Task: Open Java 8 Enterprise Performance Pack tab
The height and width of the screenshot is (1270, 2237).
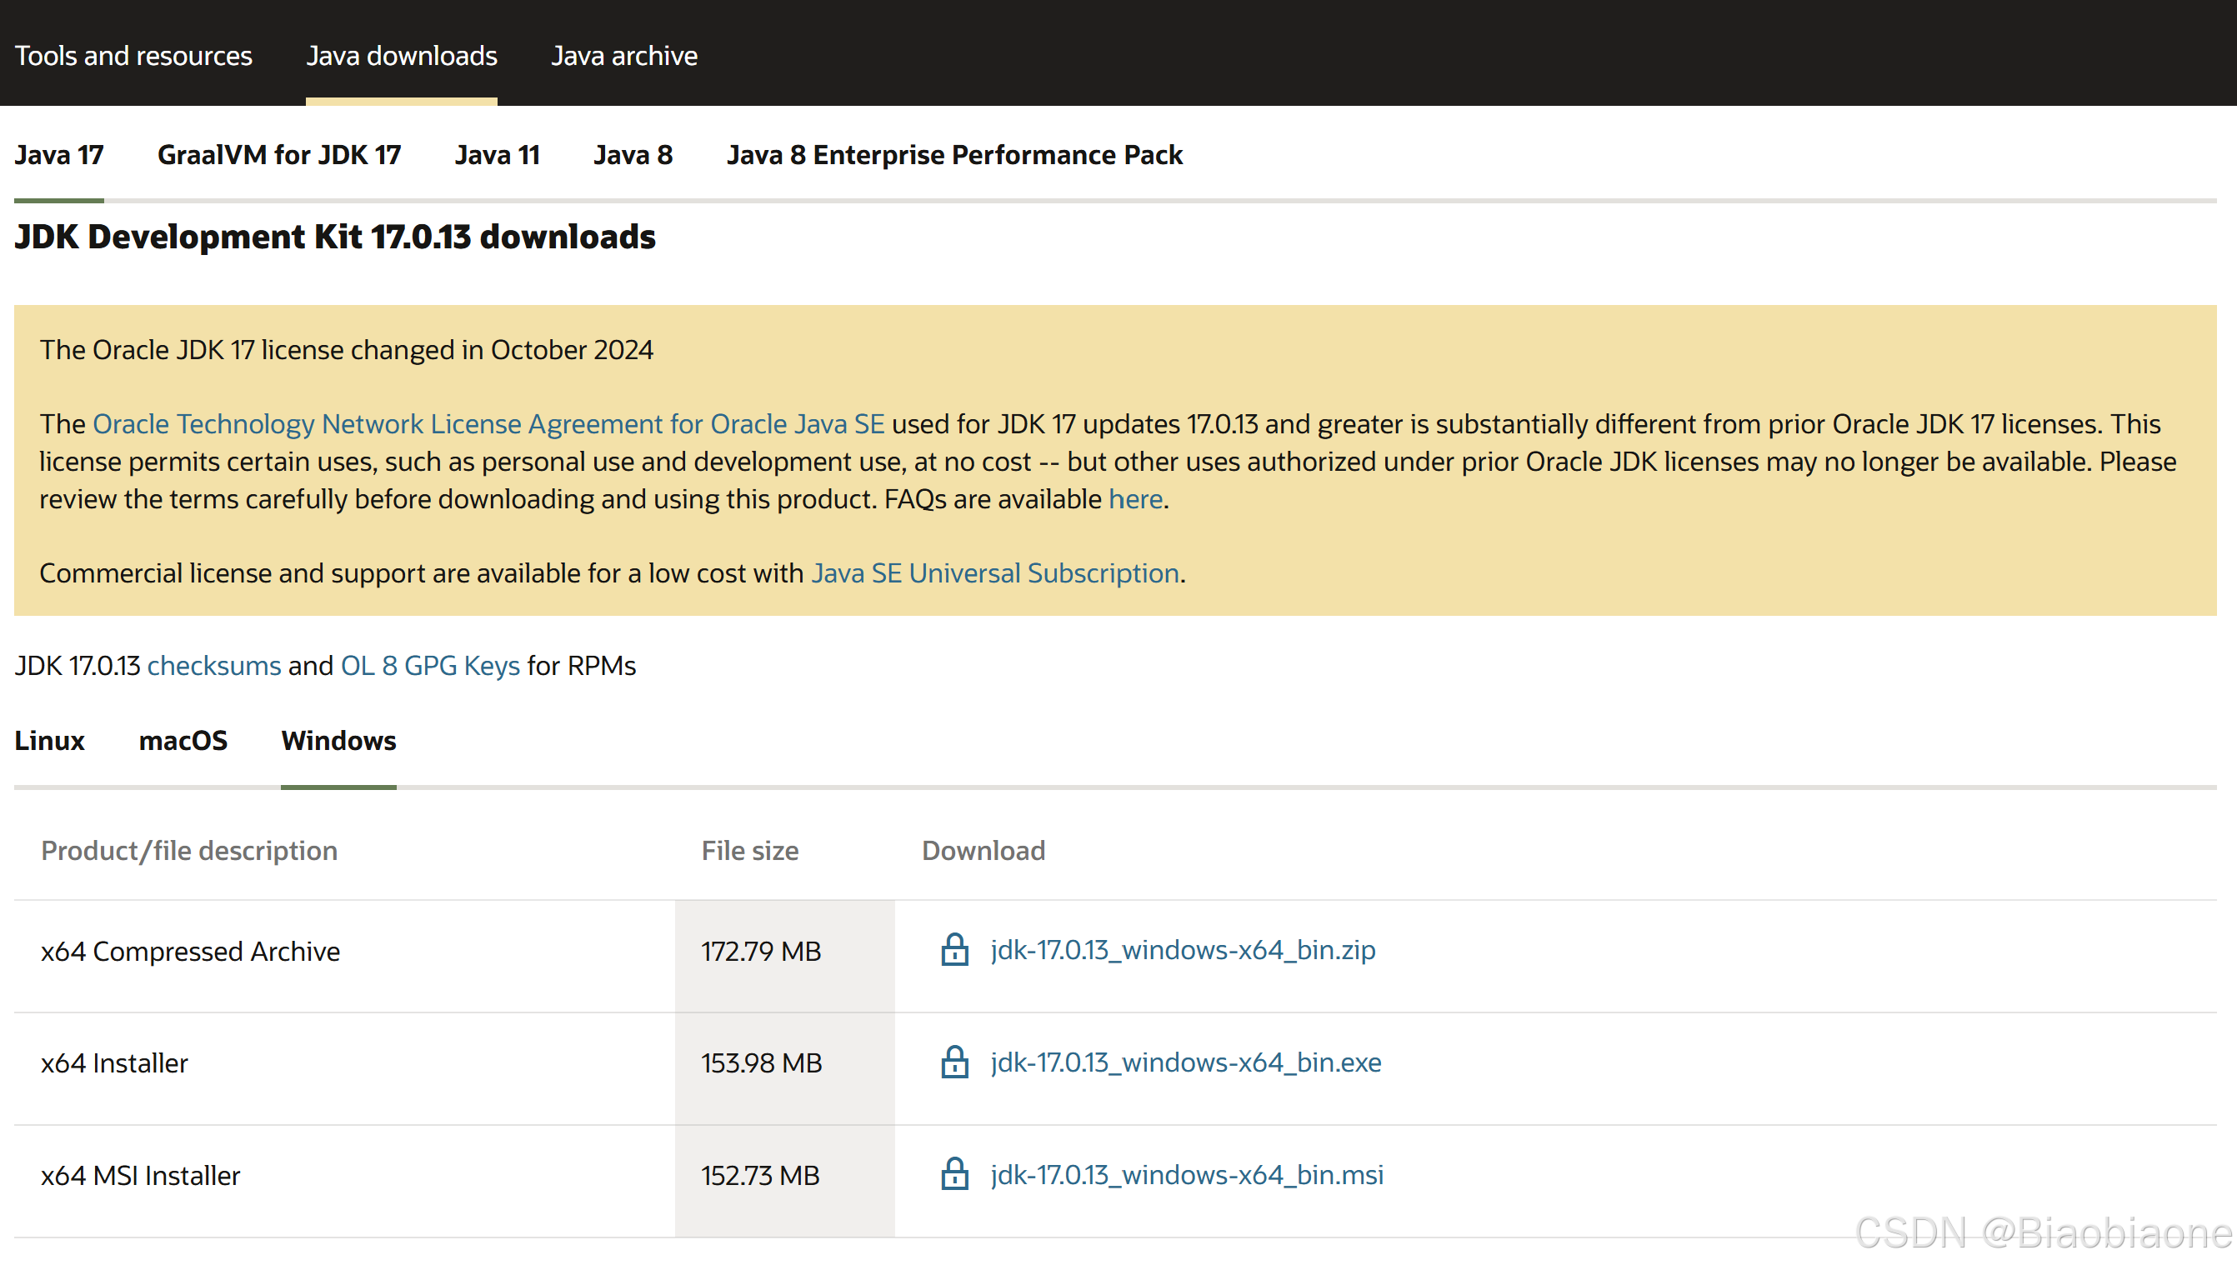Action: pos(954,155)
